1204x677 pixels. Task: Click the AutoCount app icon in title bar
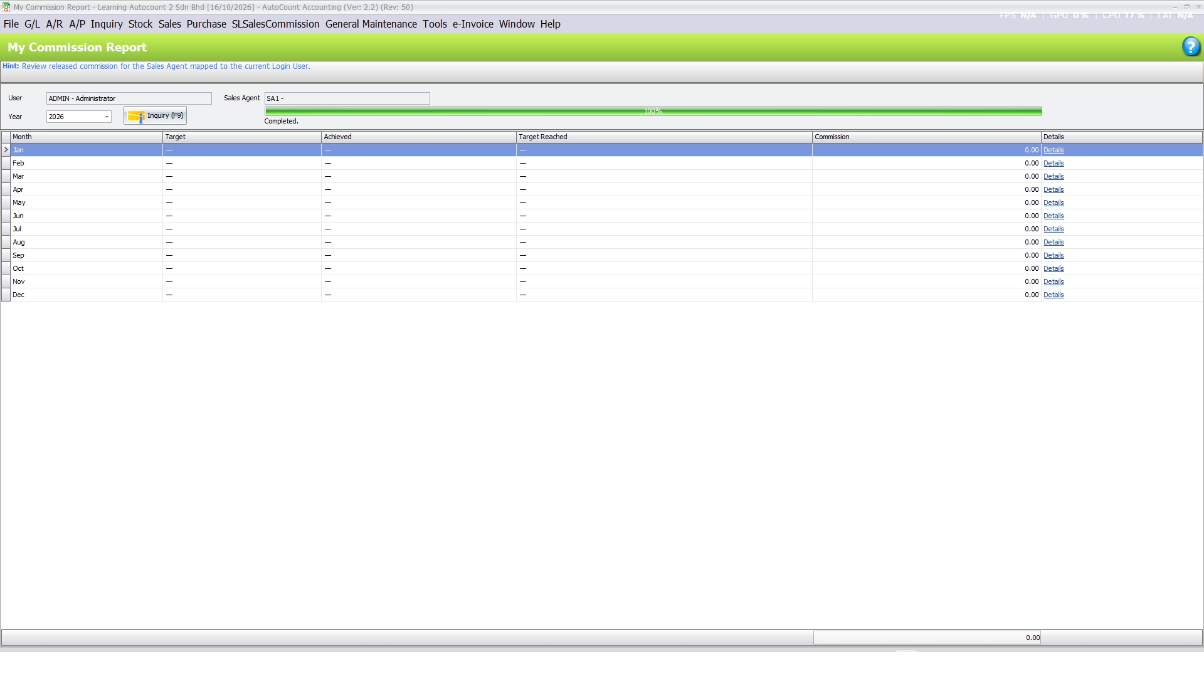click(x=6, y=7)
